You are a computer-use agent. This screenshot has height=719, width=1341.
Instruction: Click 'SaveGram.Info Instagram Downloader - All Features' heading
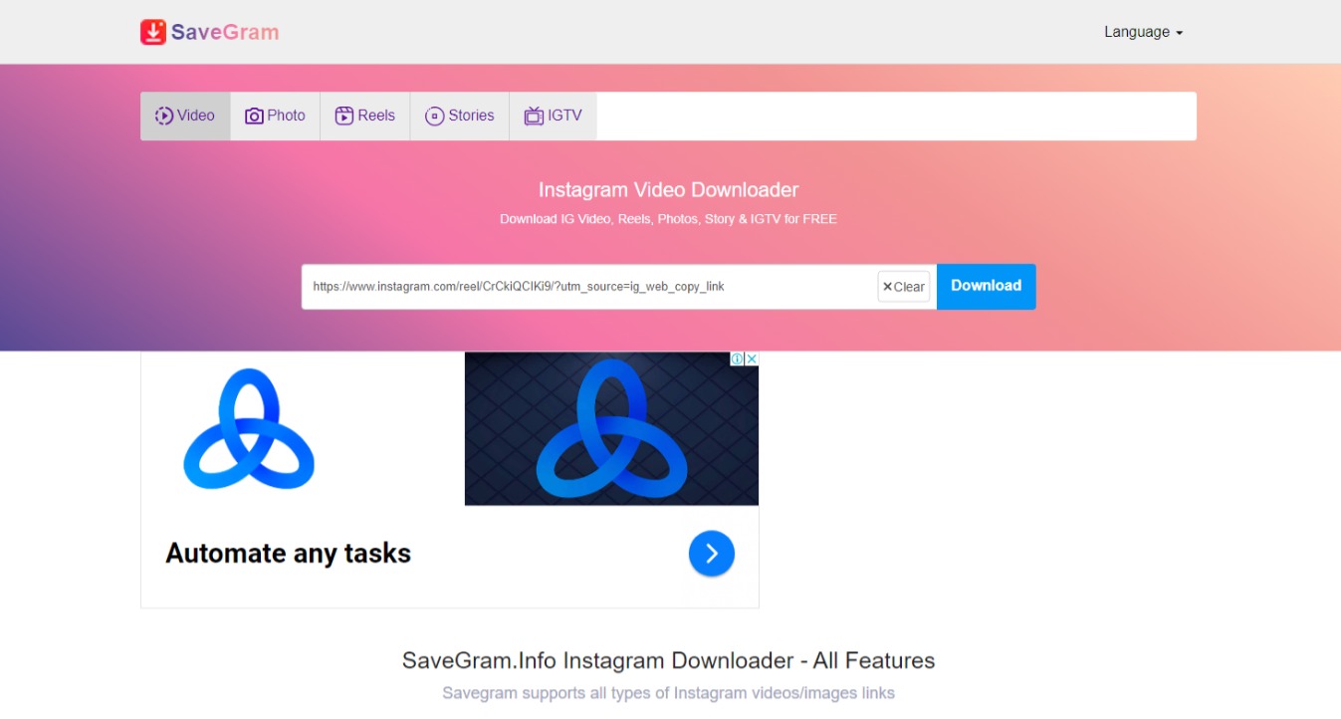pyautogui.click(x=668, y=660)
